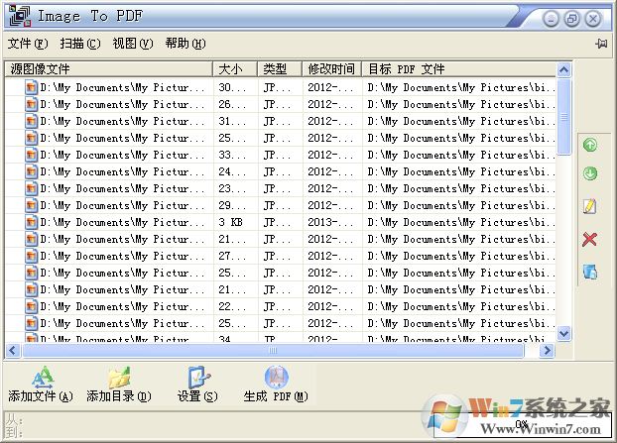Click the blue documents icon below red X
Image resolution: width=617 pixels, height=443 pixels.
(589, 272)
